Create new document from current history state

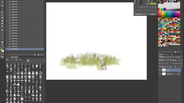[x=35, y=55]
